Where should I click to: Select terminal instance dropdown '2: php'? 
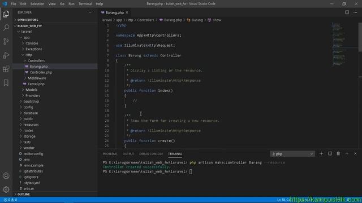tap(292, 154)
